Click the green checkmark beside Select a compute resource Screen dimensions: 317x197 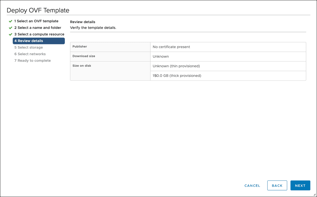coord(10,34)
